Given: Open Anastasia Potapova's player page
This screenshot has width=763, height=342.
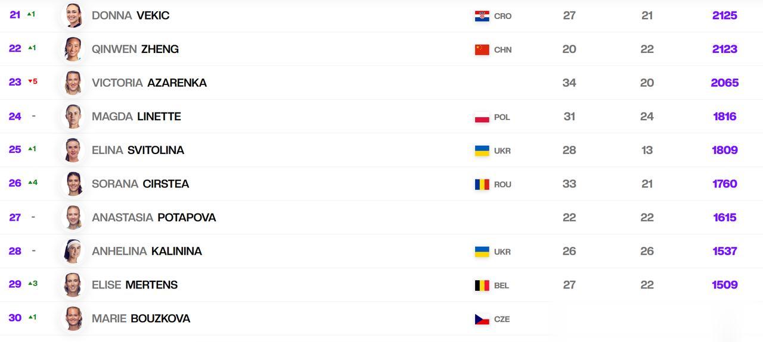Looking at the screenshot, I should tap(154, 218).
